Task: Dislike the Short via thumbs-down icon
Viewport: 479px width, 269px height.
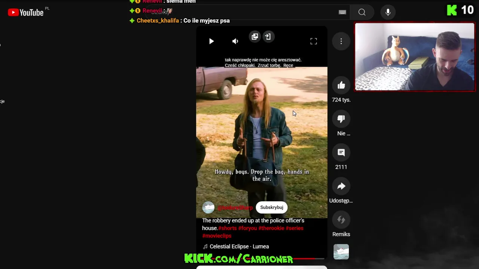Action: click(341, 119)
